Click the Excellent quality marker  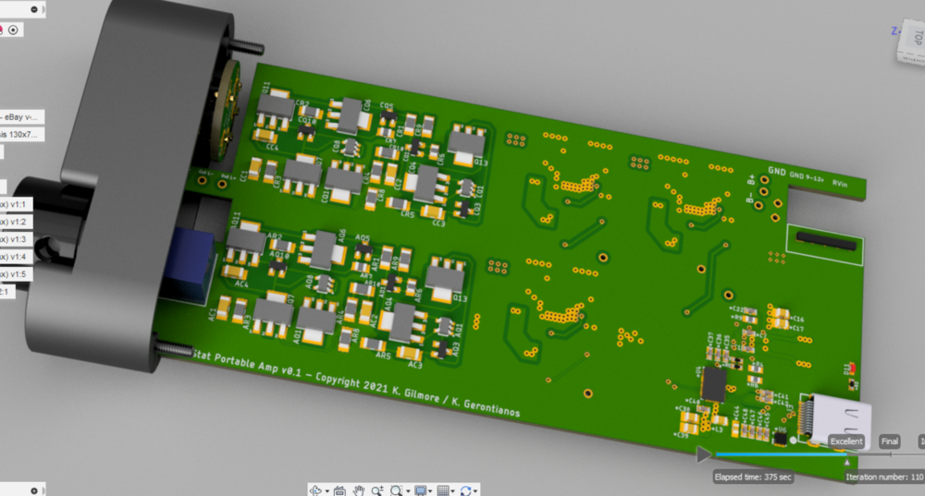point(846,442)
